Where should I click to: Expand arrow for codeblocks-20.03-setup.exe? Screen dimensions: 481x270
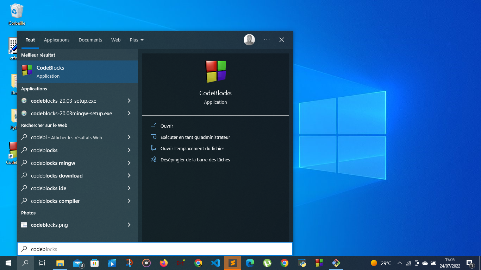point(129,101)
